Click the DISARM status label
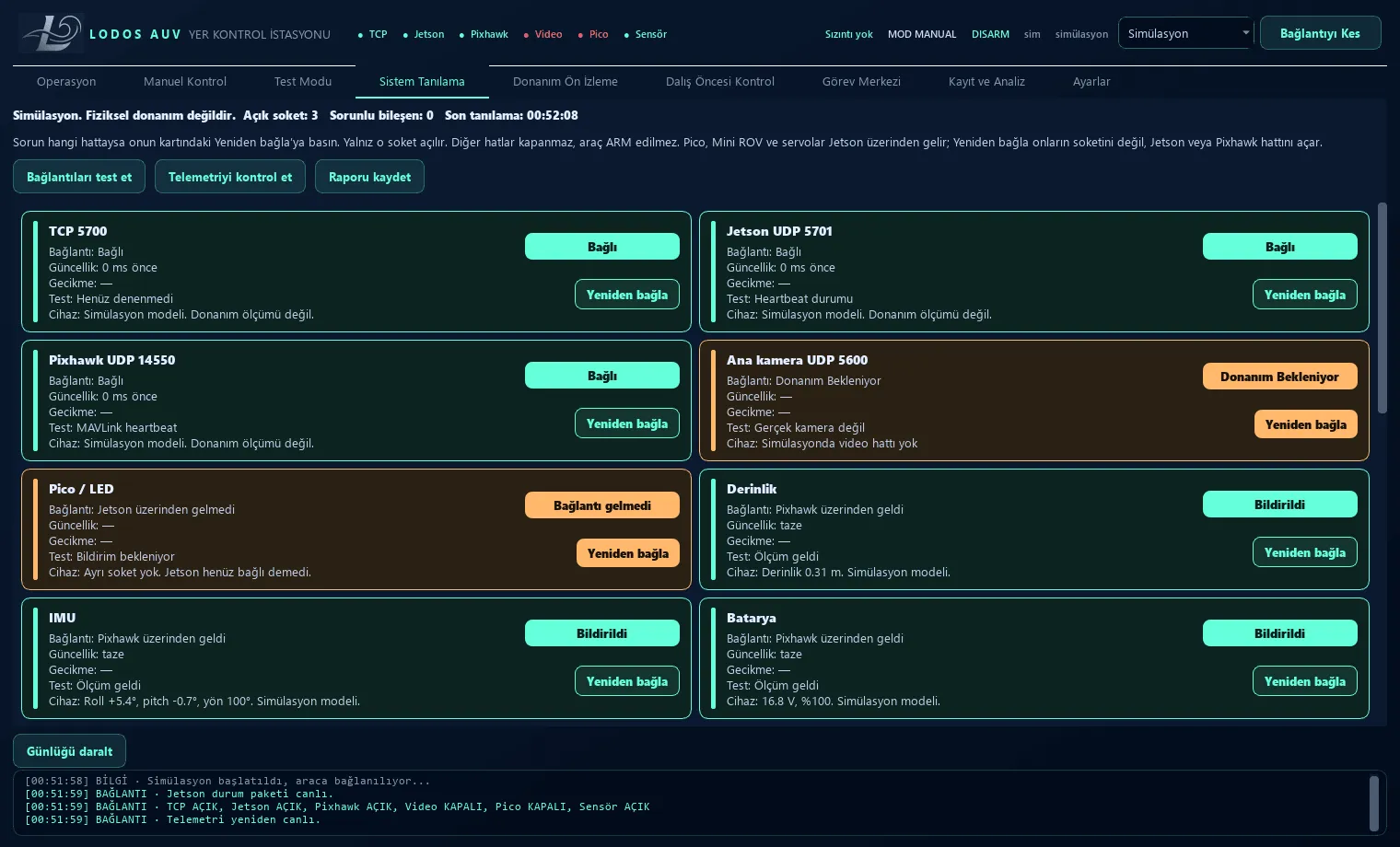Image resolution: width=1400 pixels, height=847 pixels. click(990, 34)
